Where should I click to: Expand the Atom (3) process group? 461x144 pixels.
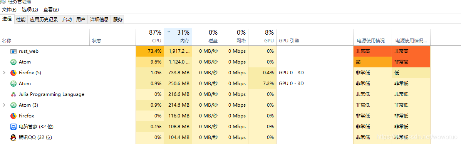point(4,105)
